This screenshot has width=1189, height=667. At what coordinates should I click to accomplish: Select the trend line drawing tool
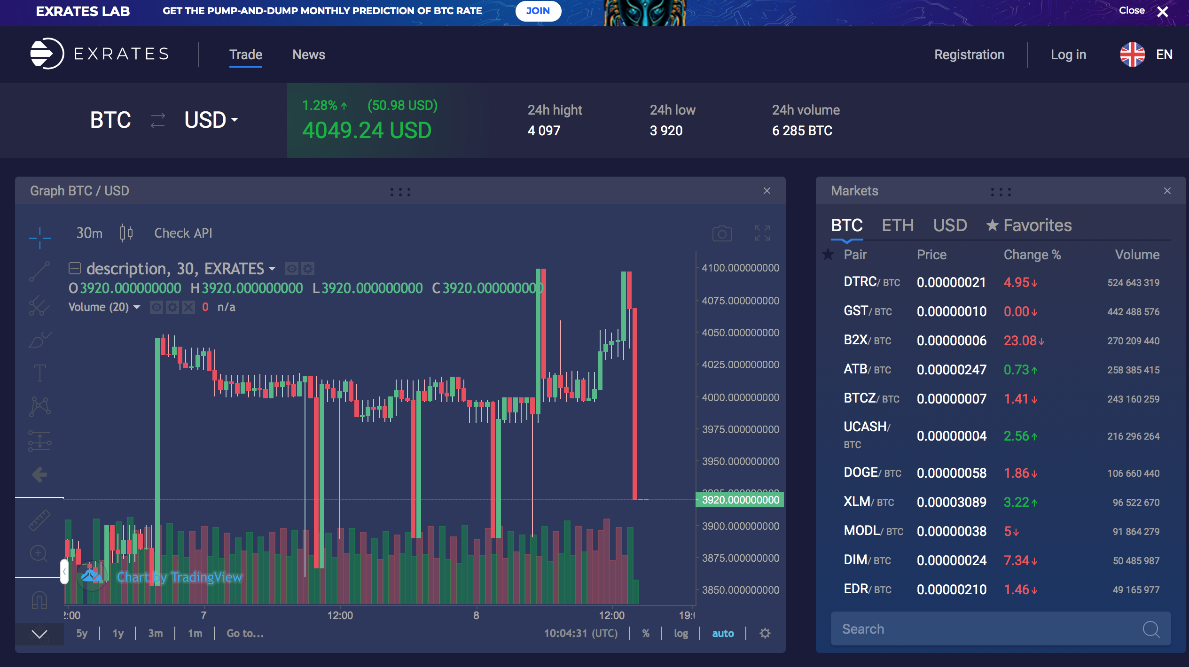(x=39, y=271)
